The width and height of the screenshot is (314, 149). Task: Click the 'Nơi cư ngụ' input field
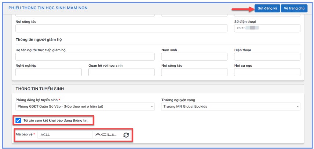click(267, 72)
